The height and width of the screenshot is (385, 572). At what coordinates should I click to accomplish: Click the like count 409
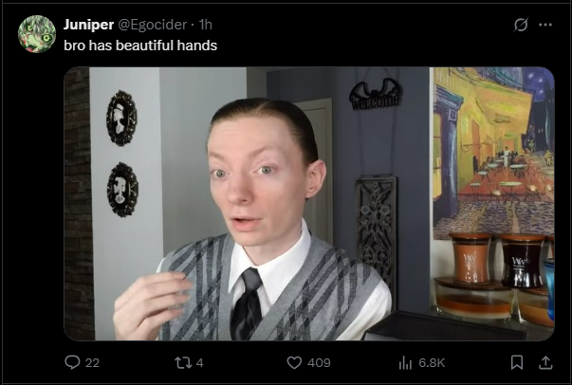tap(319, 363)
